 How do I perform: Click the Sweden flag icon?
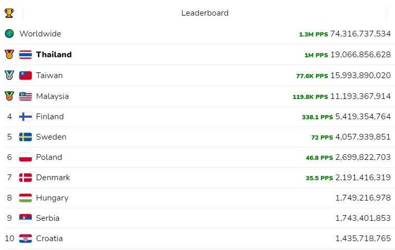coord(26,137)
